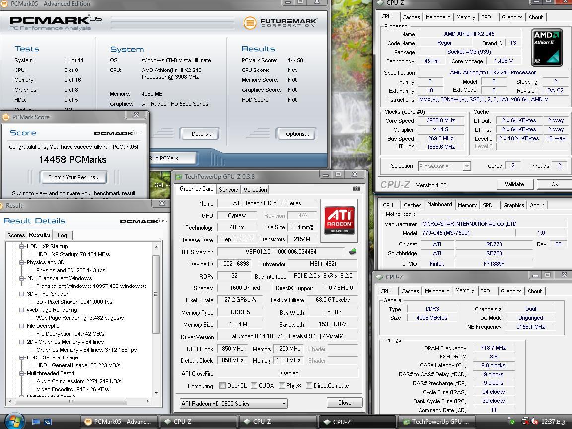Open Graphics tab in top CPU-Z window
This screenshot has width=572, height=429.
512,17
